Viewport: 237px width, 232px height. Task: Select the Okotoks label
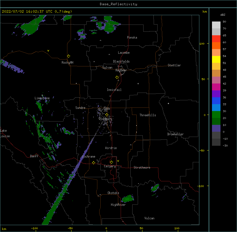(113, 193)
